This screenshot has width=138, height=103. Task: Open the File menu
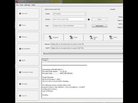tap(17, 5)
